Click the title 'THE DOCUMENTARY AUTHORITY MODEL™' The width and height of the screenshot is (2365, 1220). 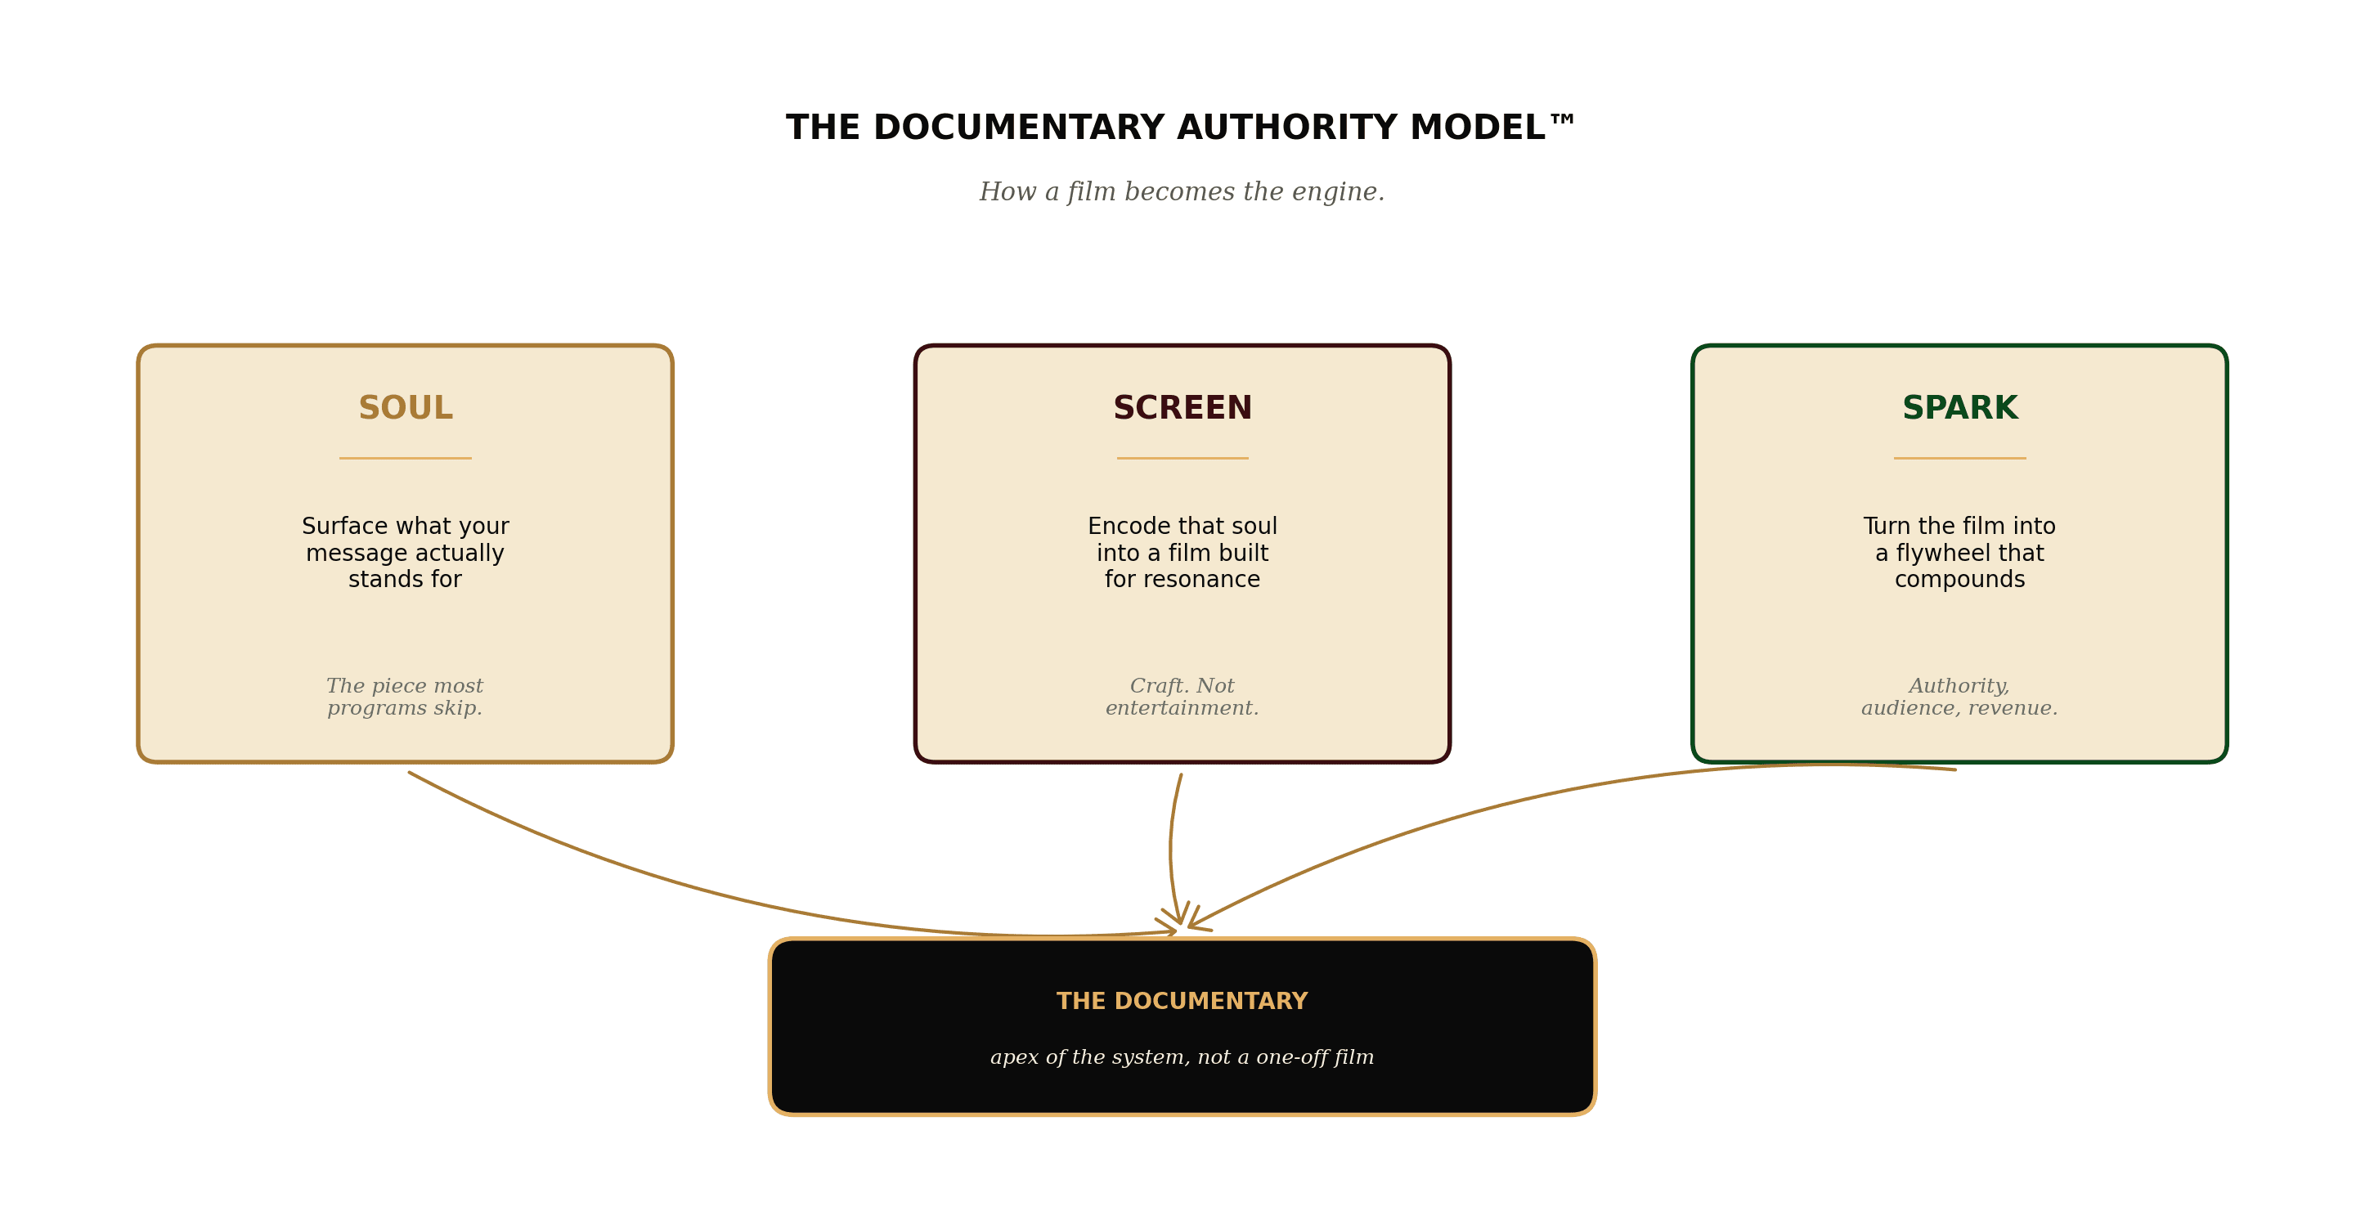coord(1182,128)
